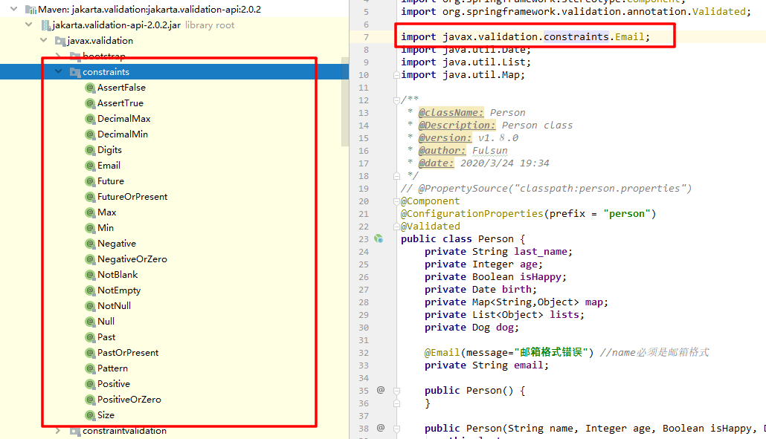Collapse the constraints package node
The width and height of the screenshot is (766, 439).
point(59,72)
